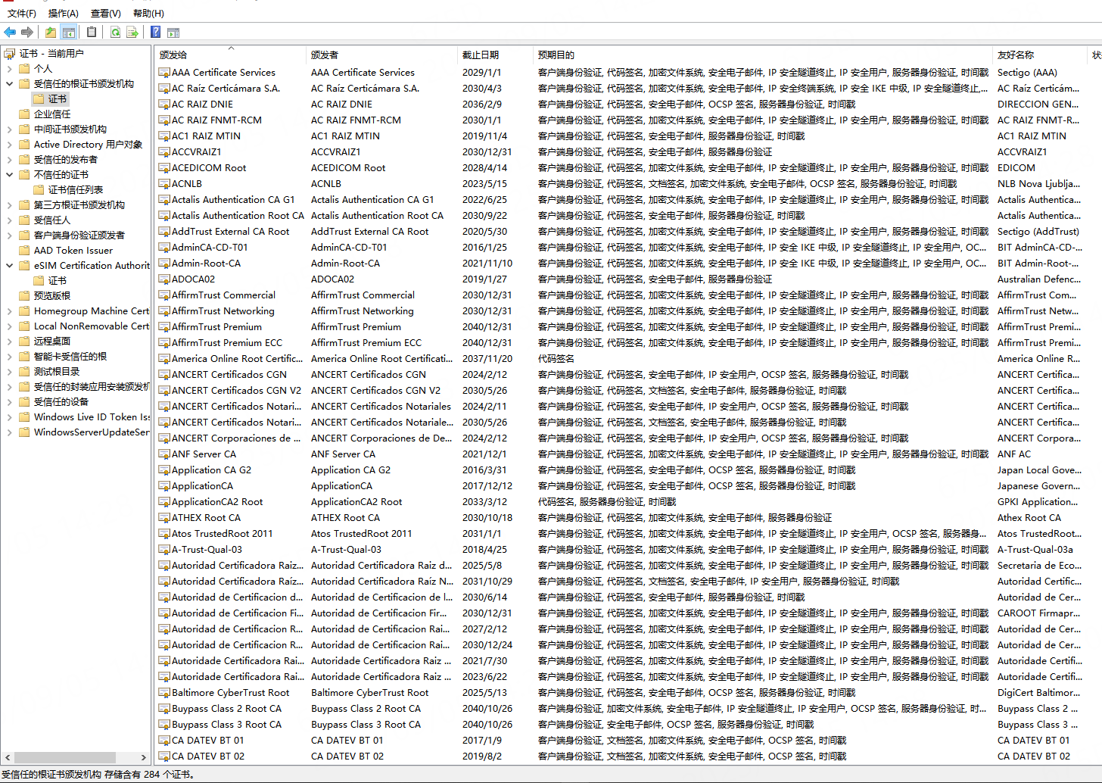Click the 2037/11/20 expiry date cell
The image size is (1102, 783).
click(x=487, y=359)
